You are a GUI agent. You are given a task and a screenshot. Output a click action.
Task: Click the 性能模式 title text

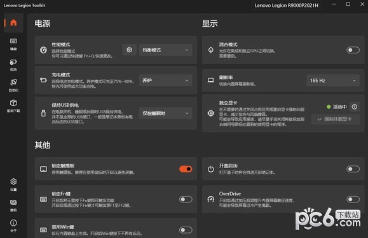pos(61,45)
